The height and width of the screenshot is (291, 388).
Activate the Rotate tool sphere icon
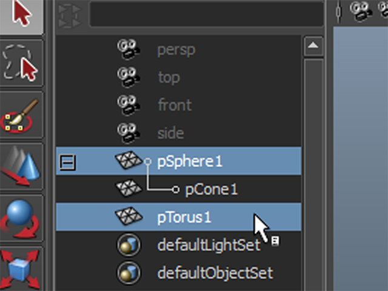[21, 217]
